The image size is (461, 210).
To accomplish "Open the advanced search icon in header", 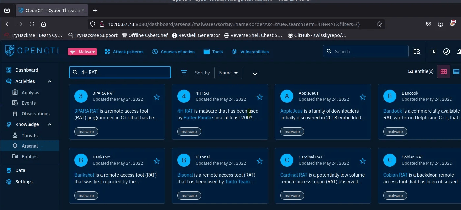I will click(x=417, y=52).
